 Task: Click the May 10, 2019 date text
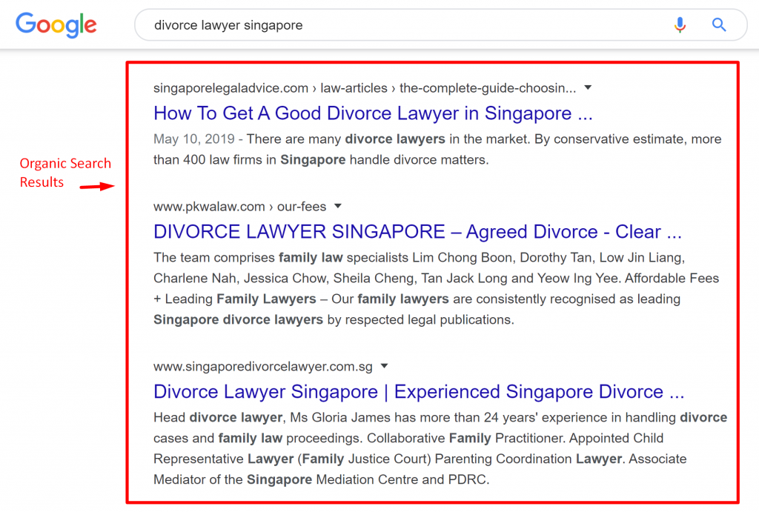[193, 139]
